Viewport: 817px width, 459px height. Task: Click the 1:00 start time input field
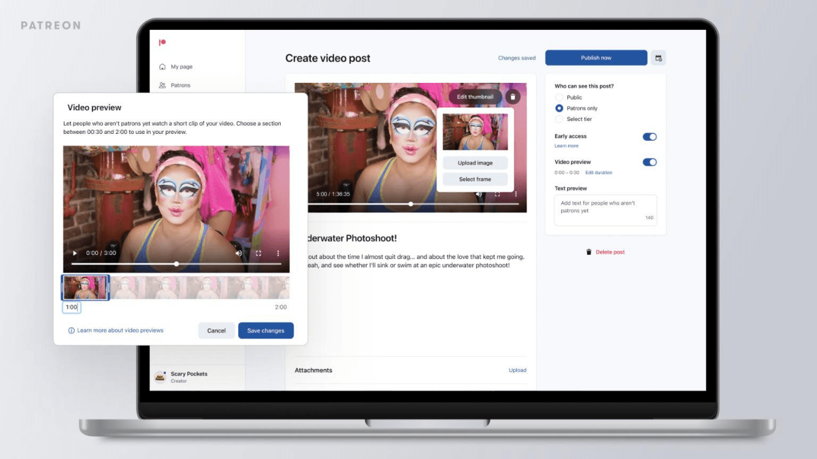point(71,307)
